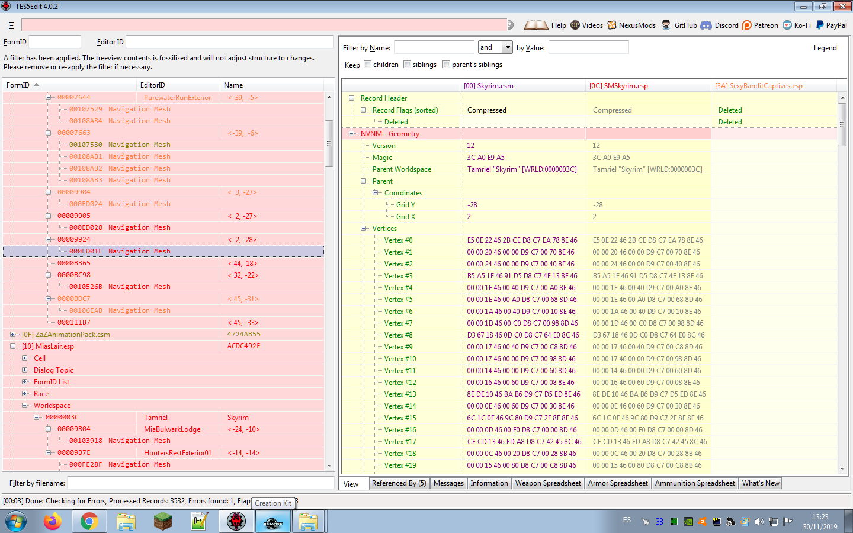The height and width of the screenshot is (533, 853).
Task: Collapse the NVNM - Geometry node
Action: click(x=351, y=134)
